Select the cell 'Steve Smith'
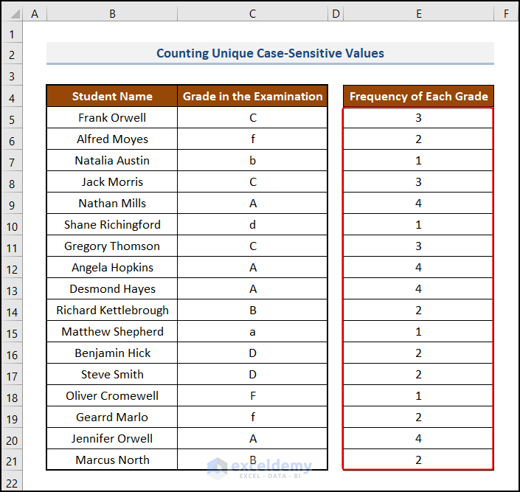The width and height of the screenshot is (520, 492). pyautogui.click(x=112, y=375)
